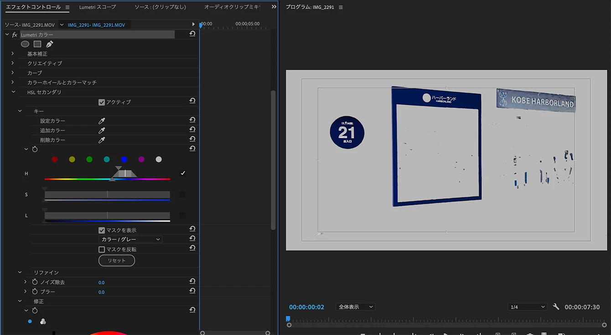Image resolution: width=611 pixels, height=335 pixels.
Task: Reset the マスクを反転 parameter
Action: click(192, 248)
